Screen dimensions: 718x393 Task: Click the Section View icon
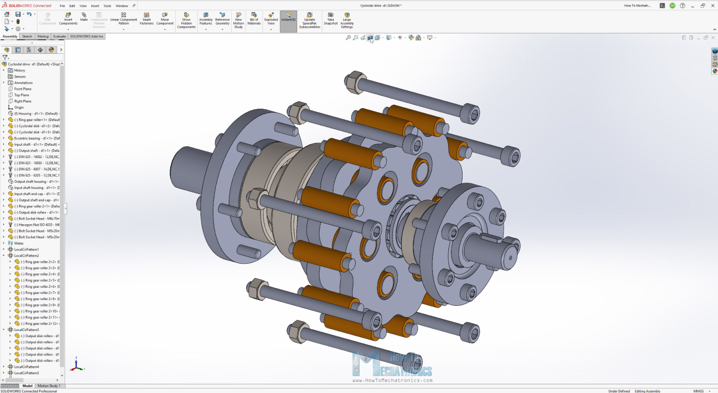tap(370, 37)
